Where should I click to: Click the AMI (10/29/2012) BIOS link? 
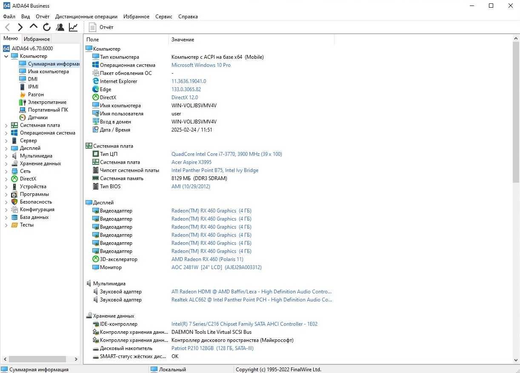pos(191,186)
